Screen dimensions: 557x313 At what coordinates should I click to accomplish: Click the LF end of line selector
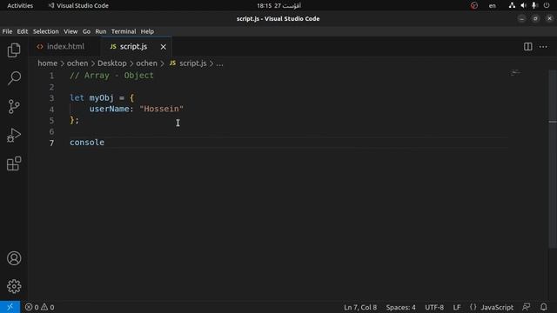[x=457, y=307]
